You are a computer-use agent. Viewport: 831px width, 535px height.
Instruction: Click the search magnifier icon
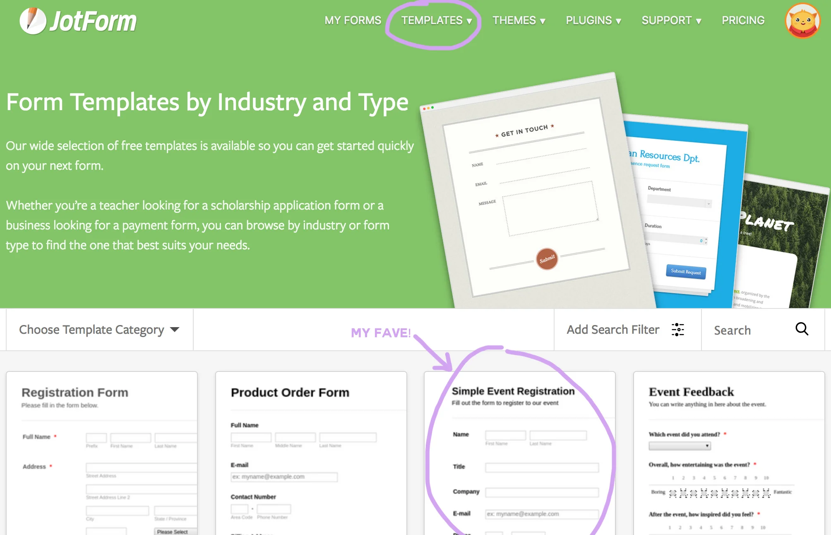802,329
